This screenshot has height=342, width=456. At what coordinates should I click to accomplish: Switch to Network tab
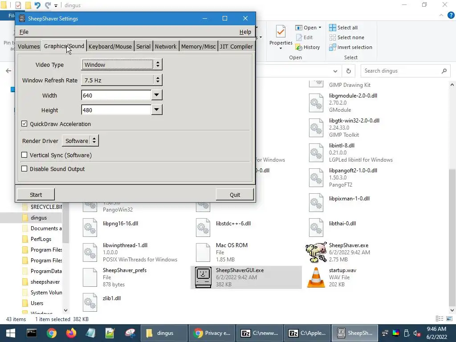point(166,46)
